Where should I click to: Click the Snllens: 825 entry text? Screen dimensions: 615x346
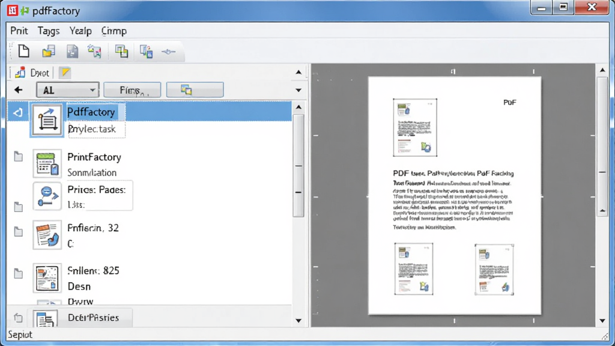pos(93,271)
